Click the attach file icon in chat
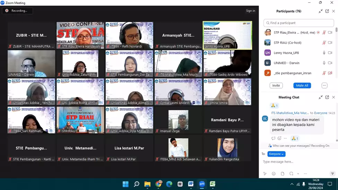Image resolution: width=338 pixels, height=190 pixels. tap(283, 174)
